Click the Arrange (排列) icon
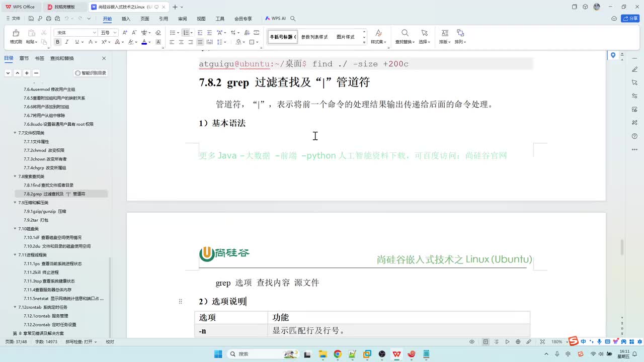This screenshot has height=362, width=644. pyautogui.click(x=460, y=33)
